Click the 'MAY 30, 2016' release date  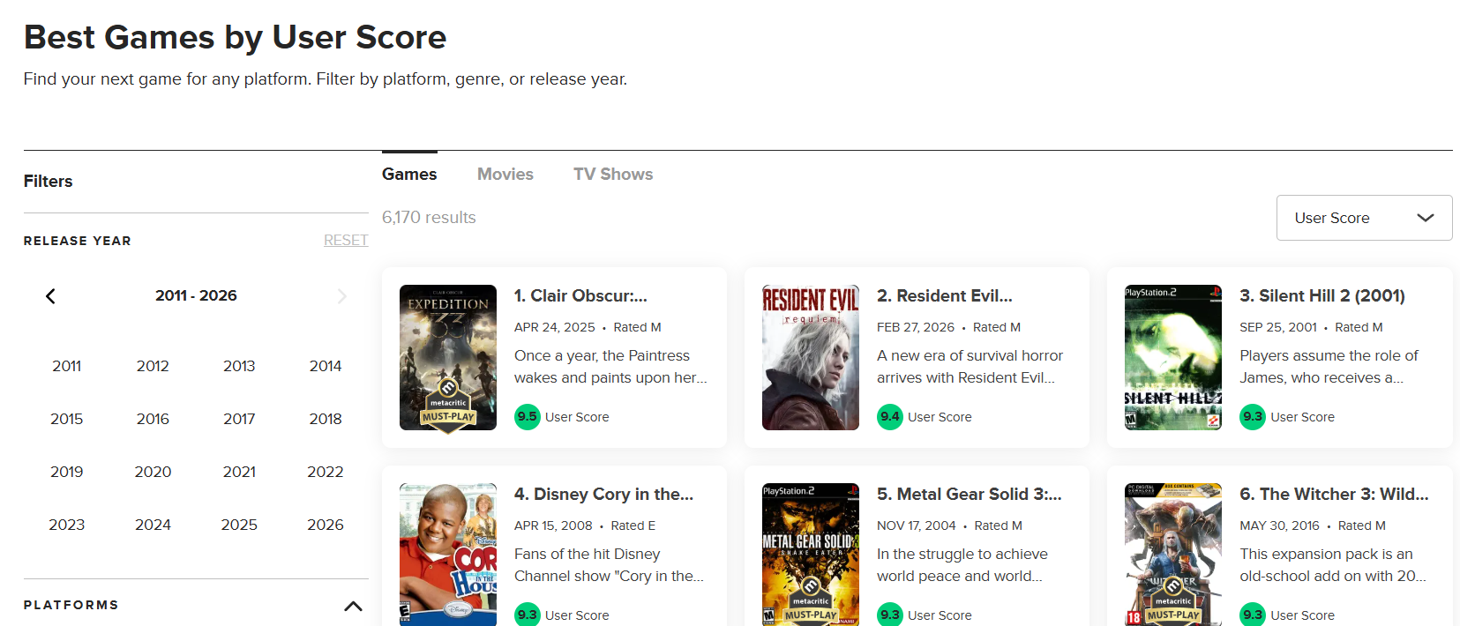[x=1280, y=525]
